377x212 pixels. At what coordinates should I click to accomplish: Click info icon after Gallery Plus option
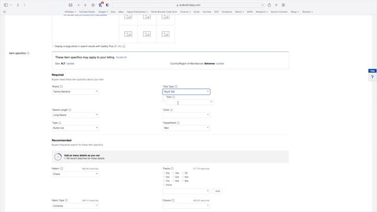pyautogui.click(x=124, y=47)
